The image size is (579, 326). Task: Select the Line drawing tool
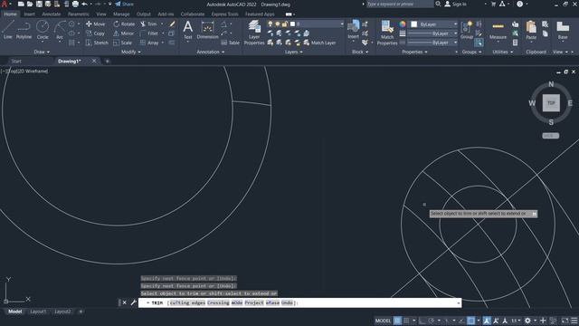pyautogui.click(x=8, y=30)
